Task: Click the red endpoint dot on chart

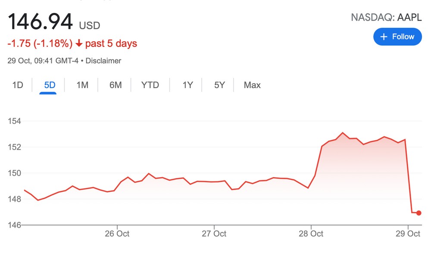Action: point(419,213)
